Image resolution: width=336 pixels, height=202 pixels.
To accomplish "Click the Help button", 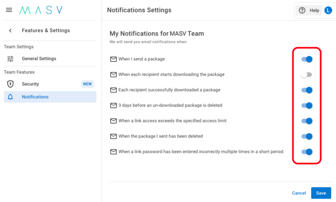I will 309,10.
